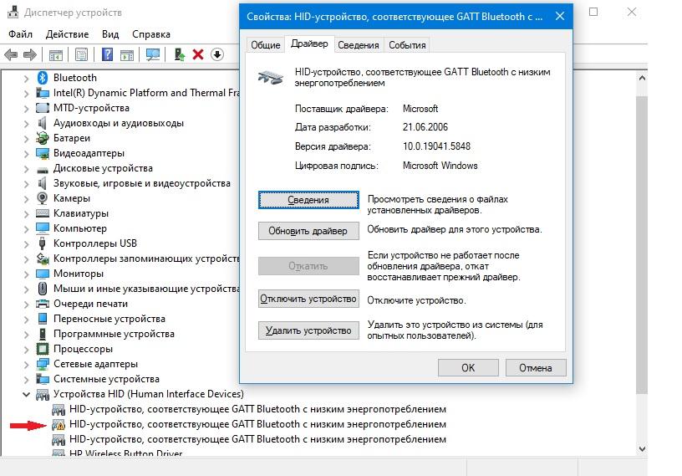Click the red X uninstall device icon

(x=198, y=54)
